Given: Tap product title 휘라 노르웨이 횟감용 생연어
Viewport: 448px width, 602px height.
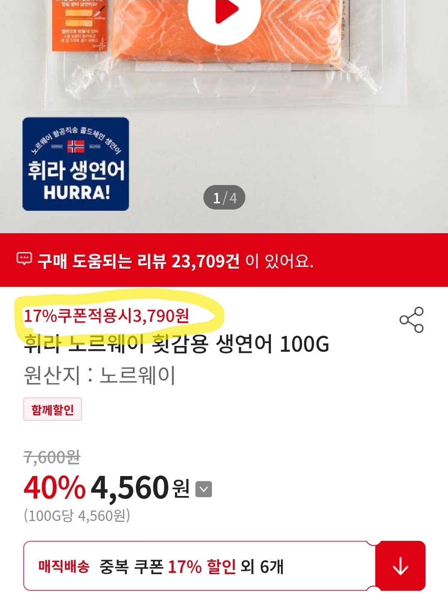Looking at the screenshot, I should click(x=177, y=344).
